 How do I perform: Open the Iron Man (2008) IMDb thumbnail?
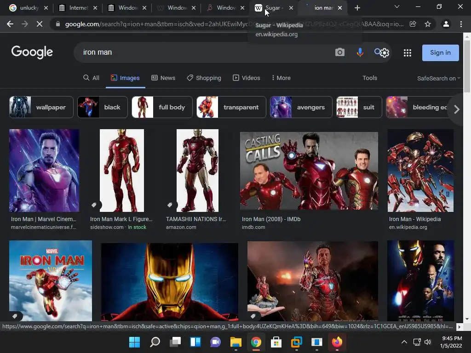pyautogui.click(x=309, y=171)
